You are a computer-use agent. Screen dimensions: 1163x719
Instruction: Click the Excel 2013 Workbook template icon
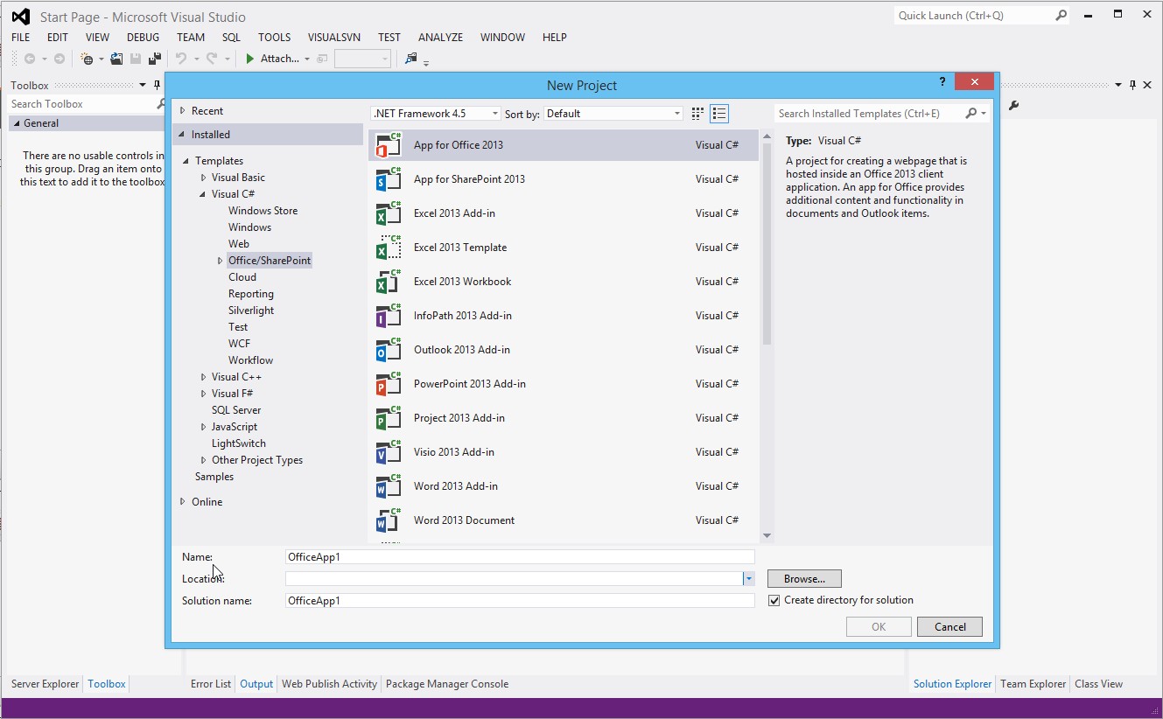click(x=388, y=281)
